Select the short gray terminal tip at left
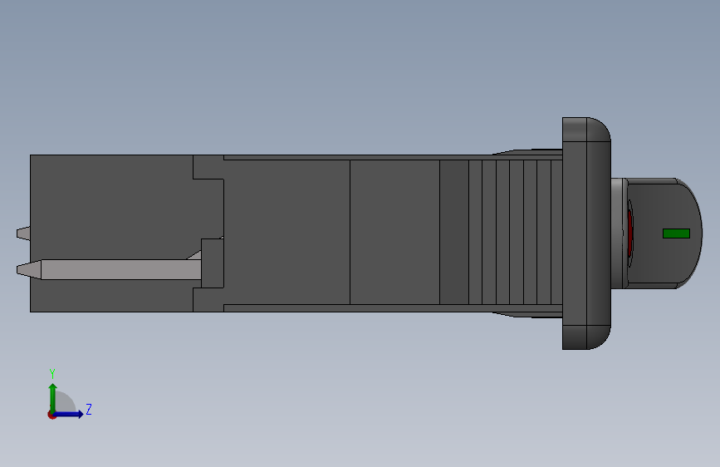 (23, 233)
